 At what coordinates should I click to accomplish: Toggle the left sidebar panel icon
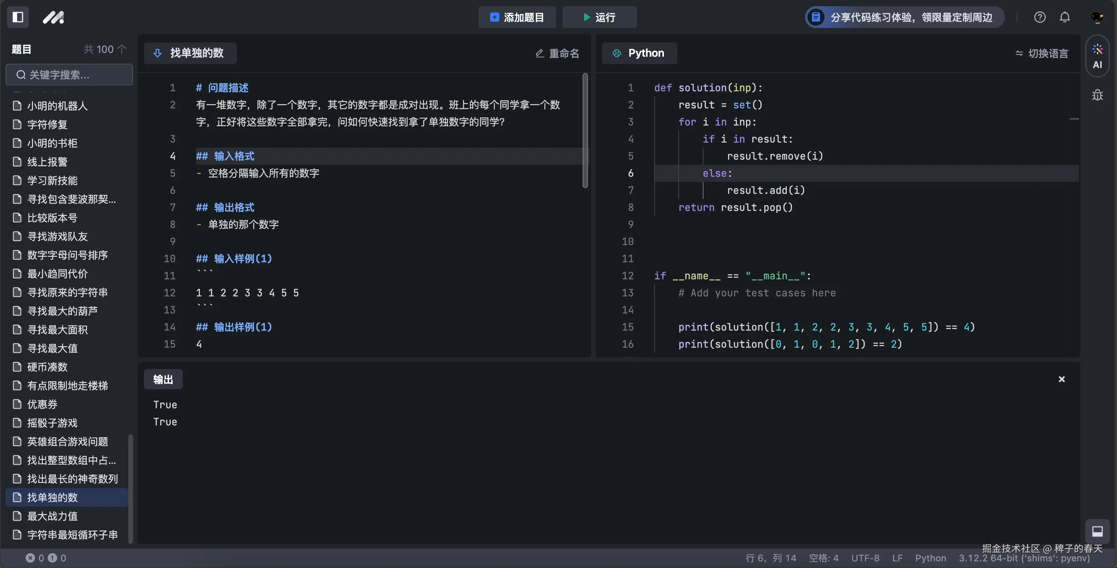[x=18, y=17]
